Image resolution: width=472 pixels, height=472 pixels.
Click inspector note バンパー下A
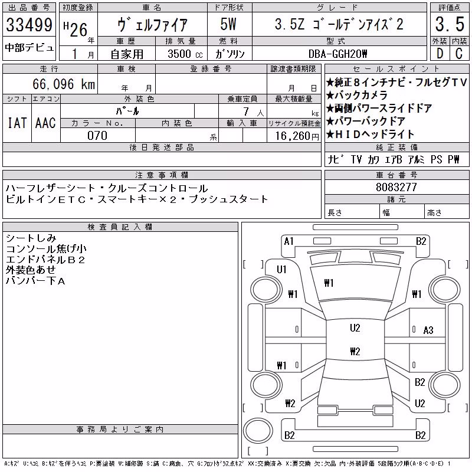coord(35,281)
